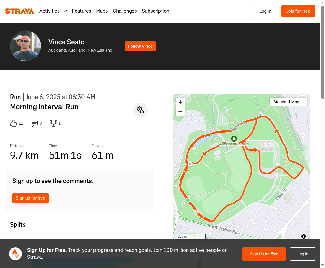Click the Strava logo in header

[x=19, y=11]
